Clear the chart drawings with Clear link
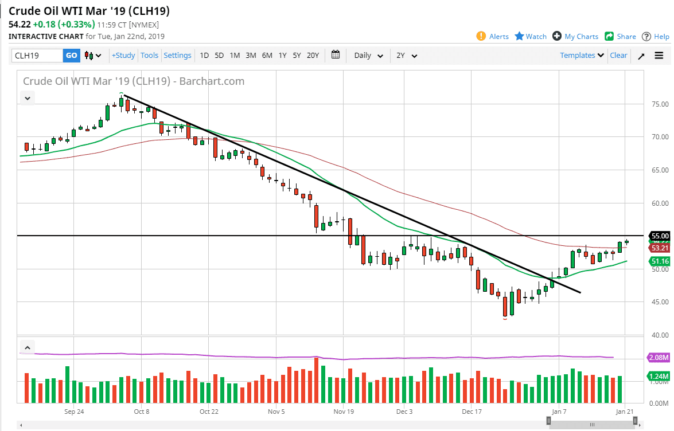The width and height of the screenshot is (674, 431). point(618,55)
